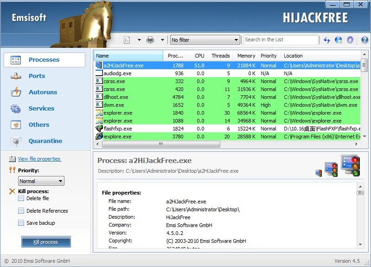Open the View file properties link
371x267 pixels.
[39, 159]
